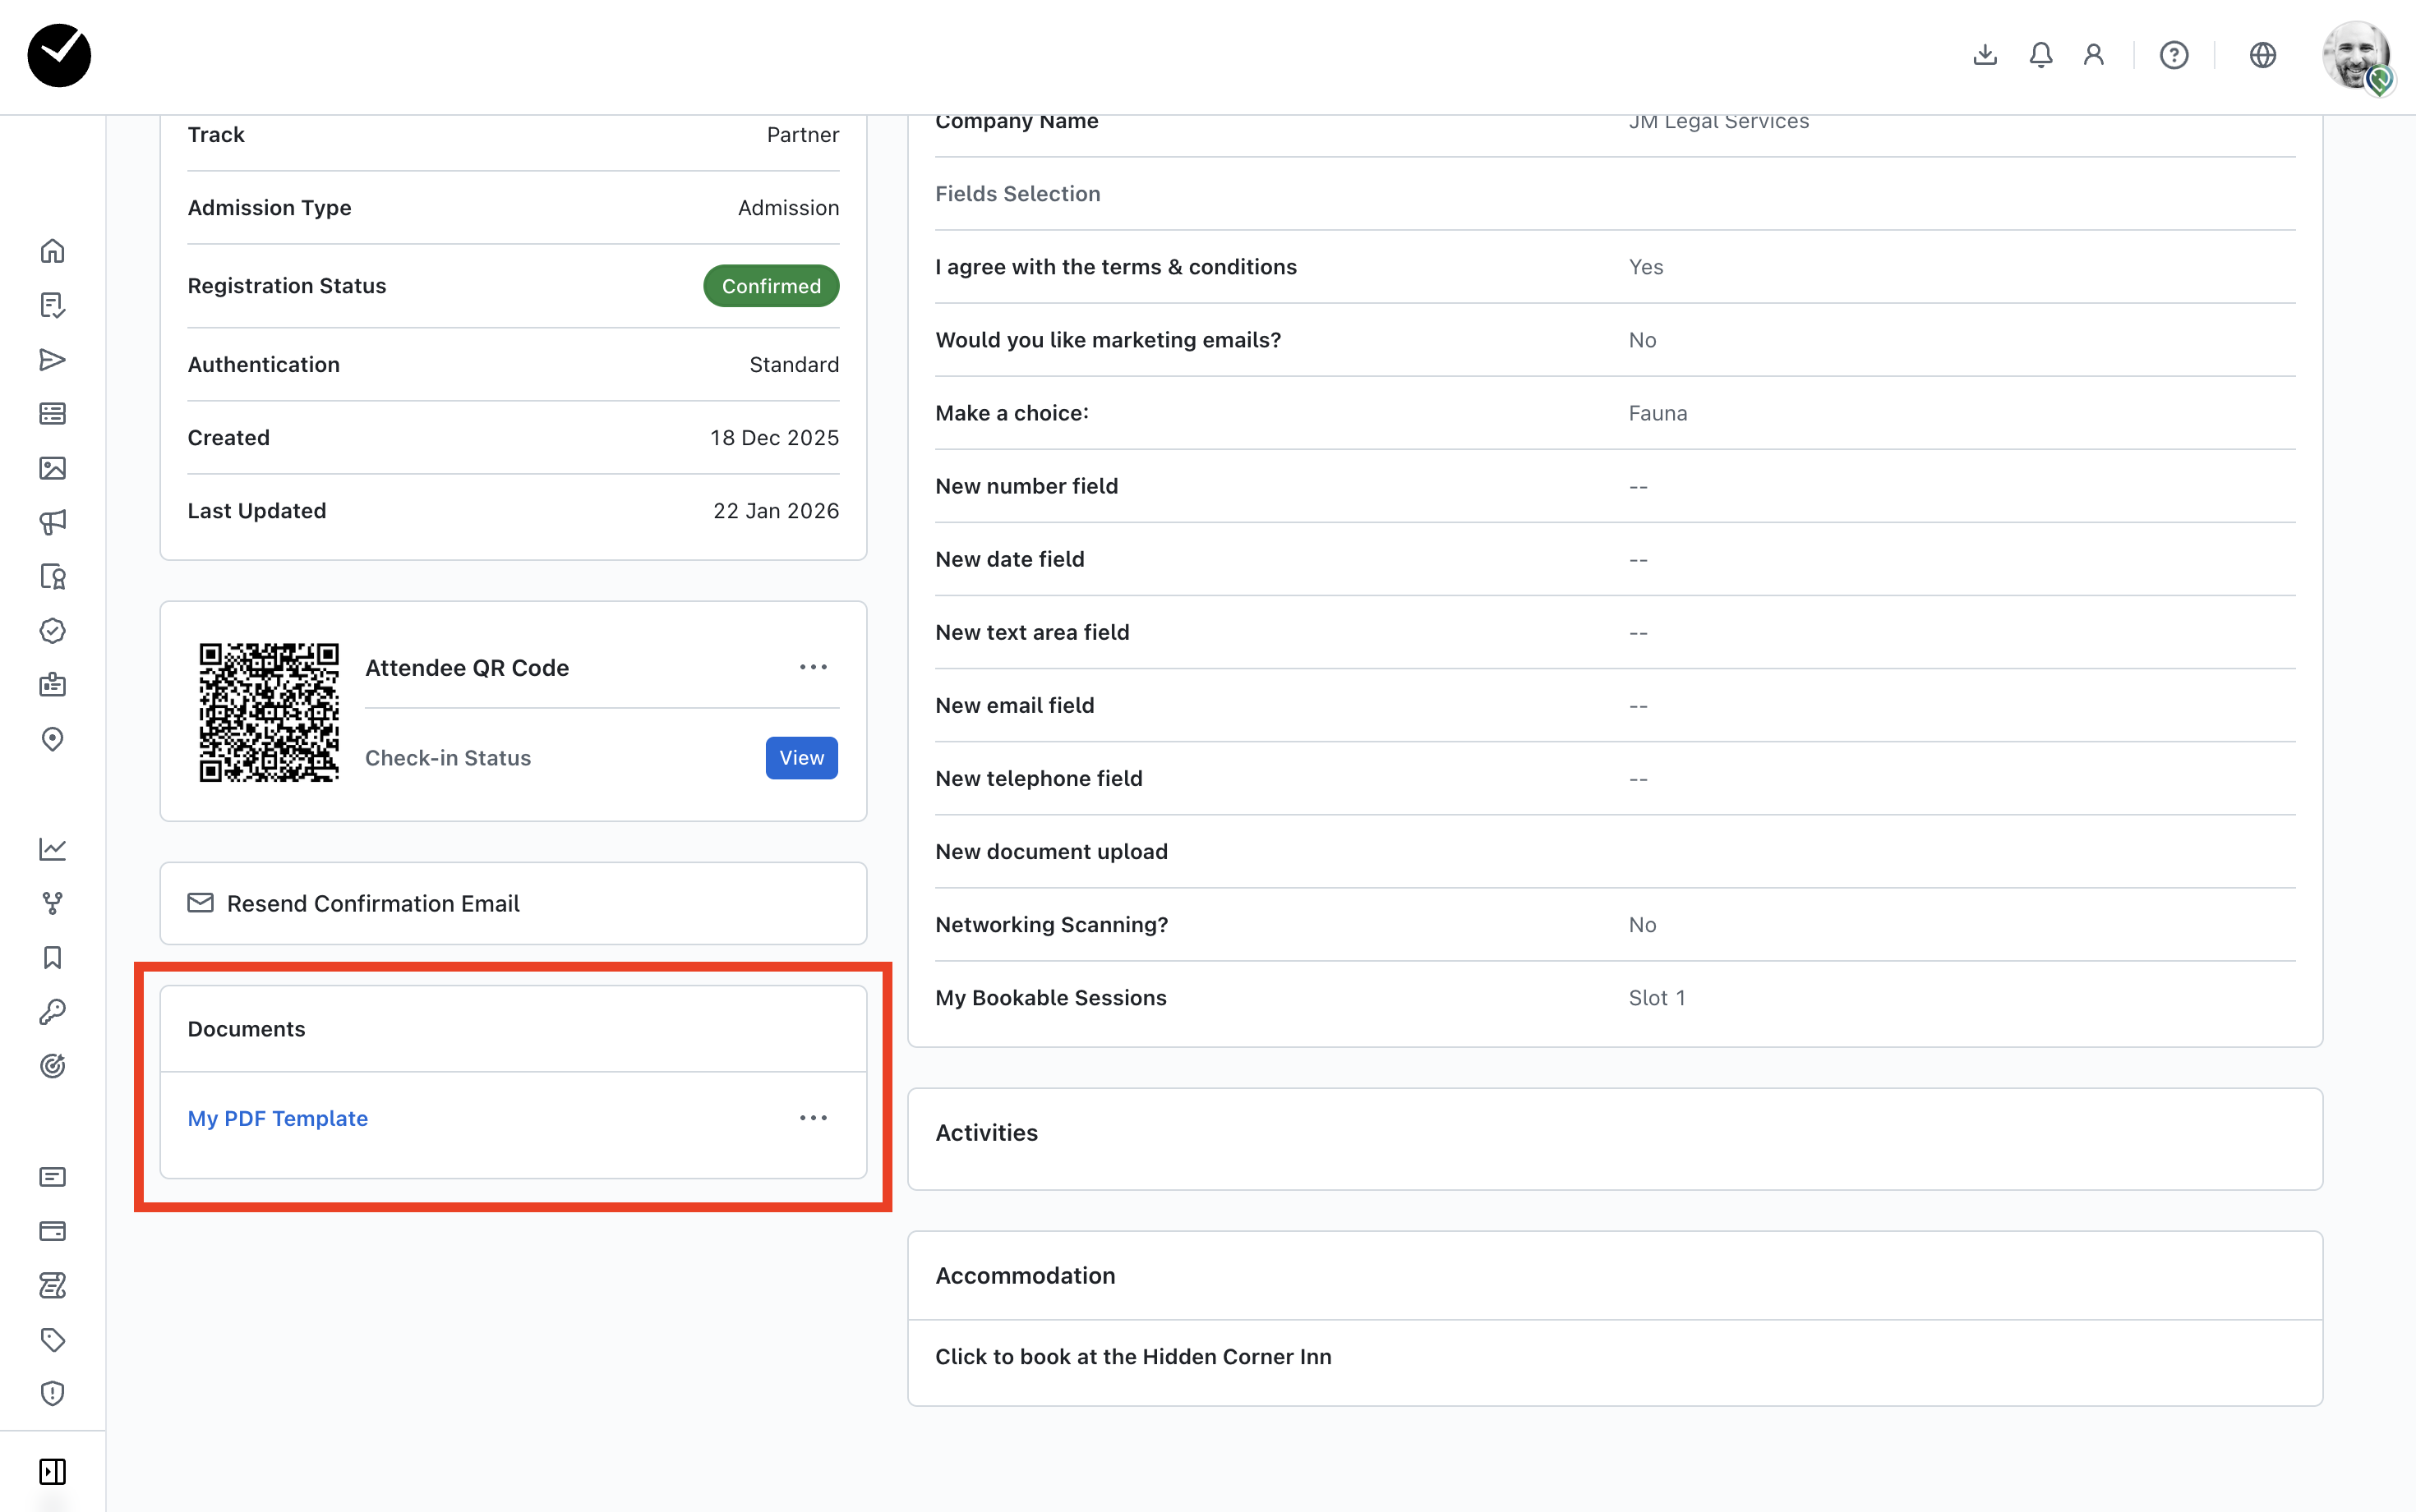Click the megaphone icon in sidebar
Screen dimensions: 2416x1512
52,522
